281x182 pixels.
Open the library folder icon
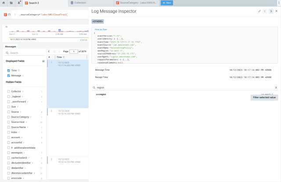click(11, 3)
